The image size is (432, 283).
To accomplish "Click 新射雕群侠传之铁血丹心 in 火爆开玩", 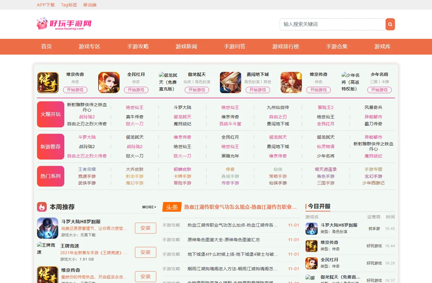I will tap(87, 107).
